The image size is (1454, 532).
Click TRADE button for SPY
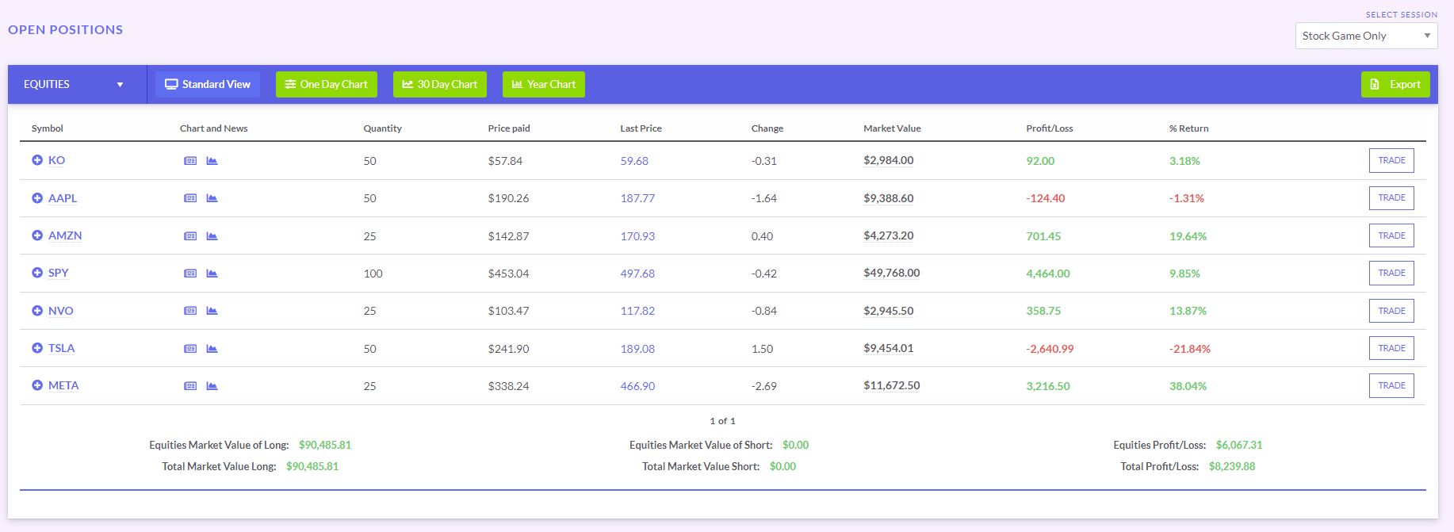point(1391,273)
